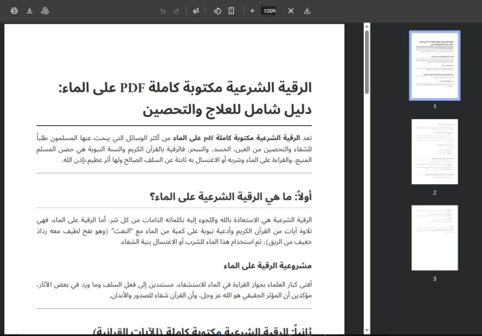Open page 1 thumbnail
Image resolution: width=482 pixels, height=336 pixels.
[x=434, y=65]
